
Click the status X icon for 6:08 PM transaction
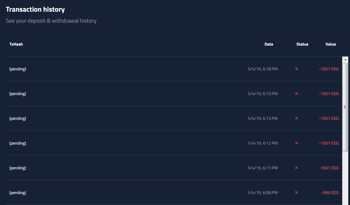[296, 193]
